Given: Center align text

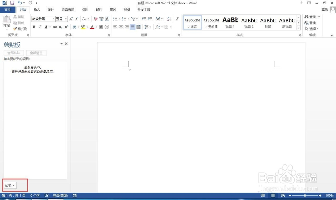Looking at the screenshot, I should point(121,27).
